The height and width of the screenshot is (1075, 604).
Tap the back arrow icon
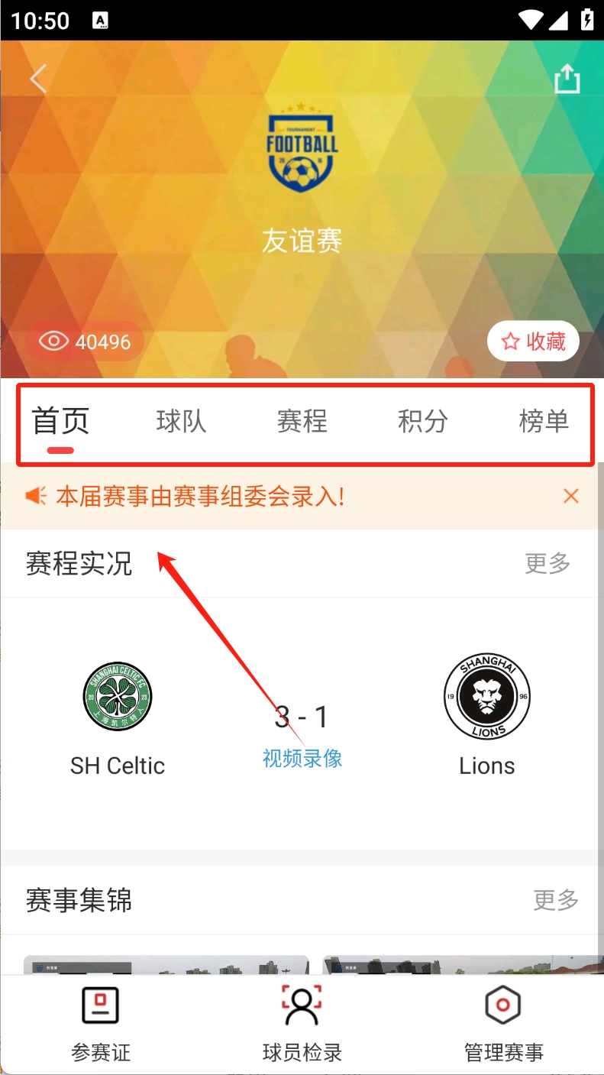click(x=38, y=79)
